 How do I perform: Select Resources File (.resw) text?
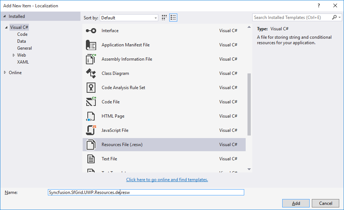(122, 145)
